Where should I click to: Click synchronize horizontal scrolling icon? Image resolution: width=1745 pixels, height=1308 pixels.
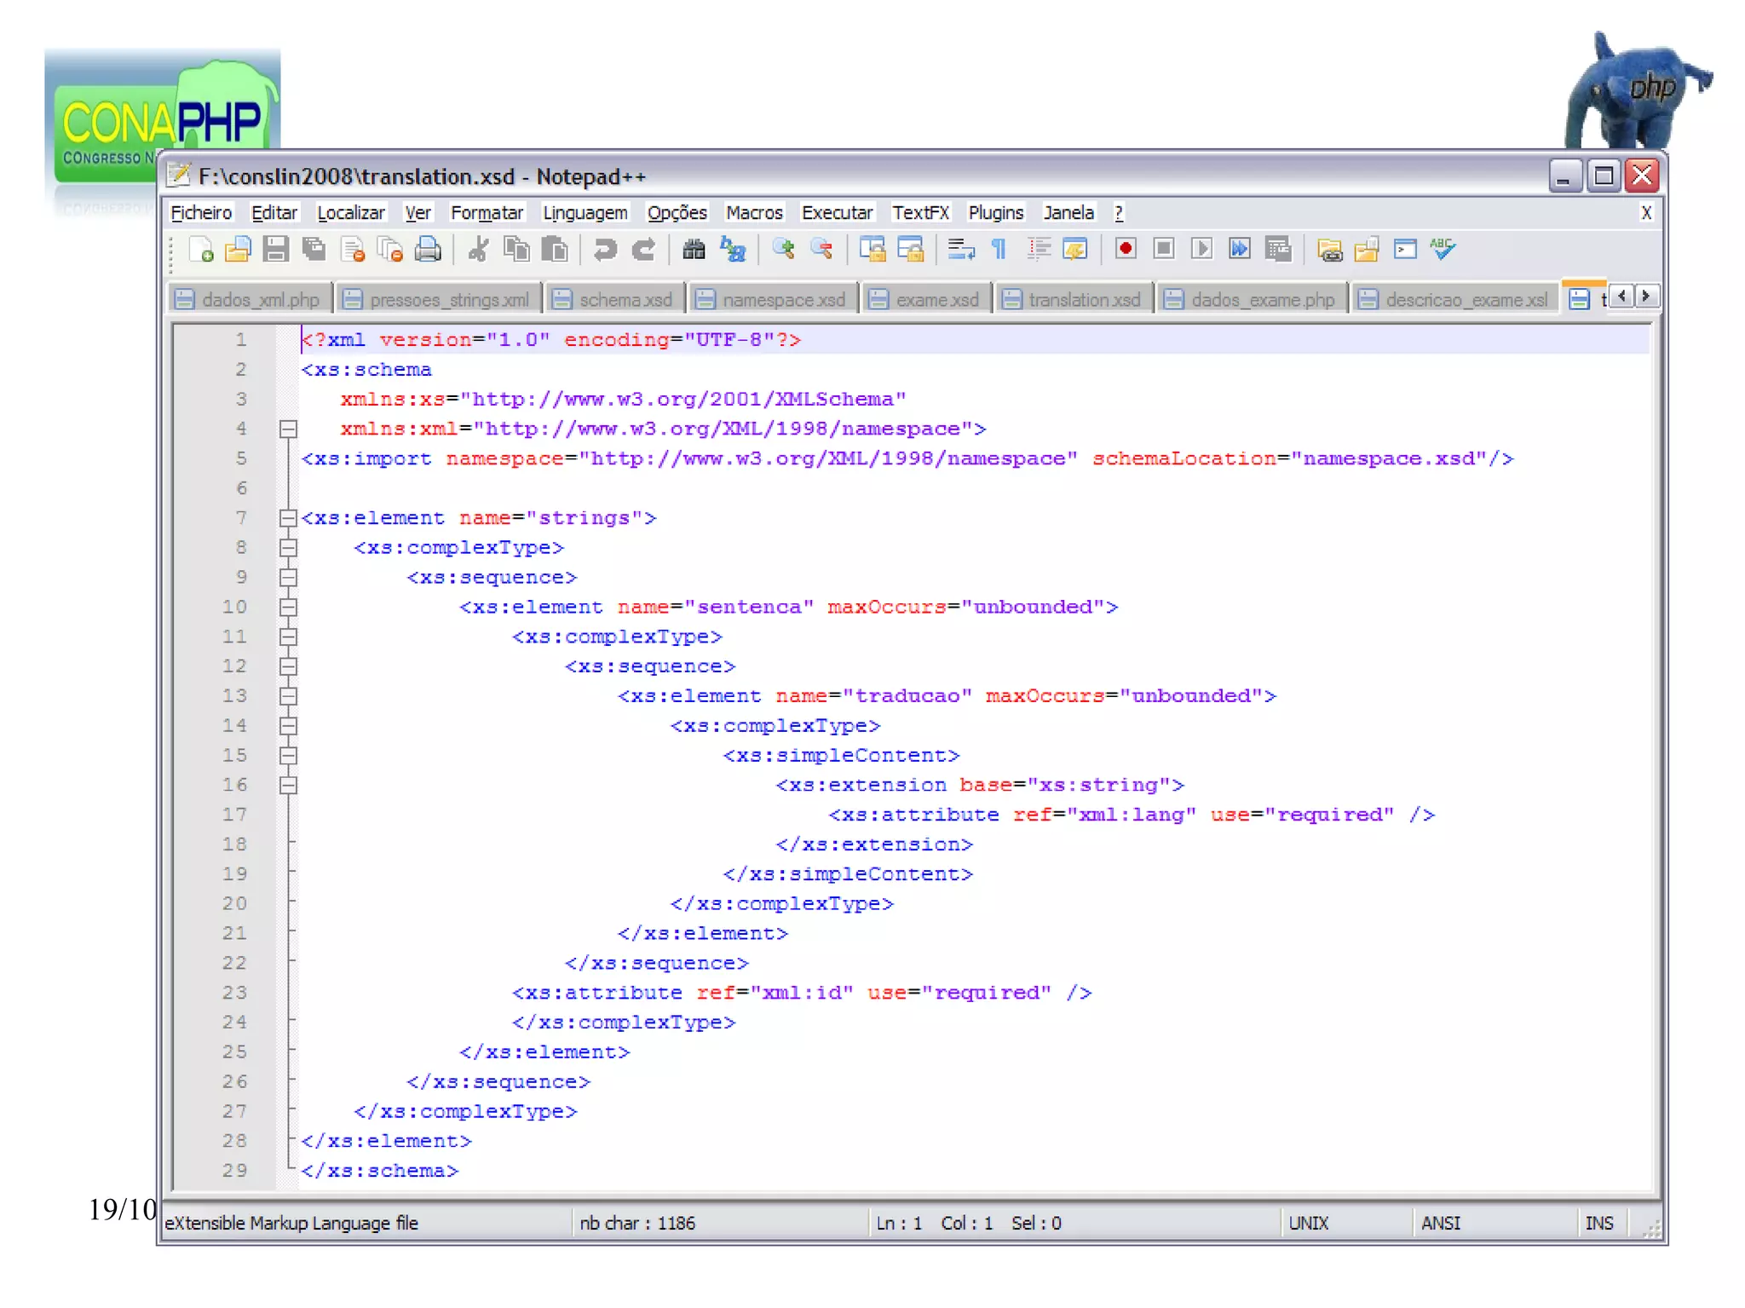point(910,250)
